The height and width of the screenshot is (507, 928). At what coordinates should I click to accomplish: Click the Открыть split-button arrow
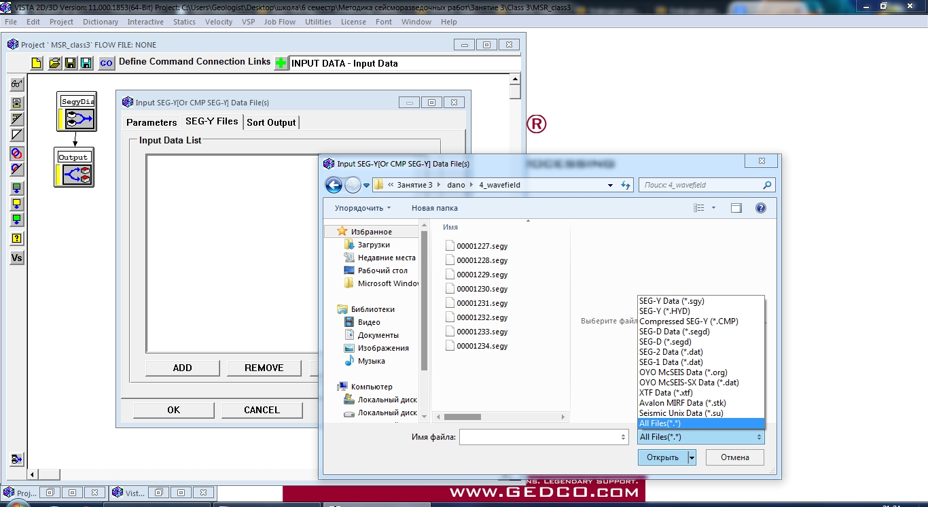coord(692,457)
